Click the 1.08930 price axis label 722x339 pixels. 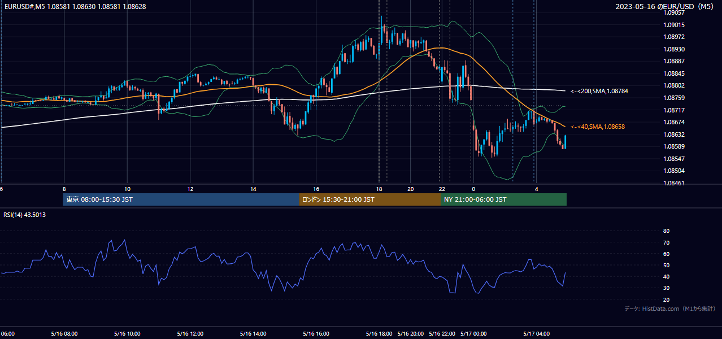(x=674, y=49)
